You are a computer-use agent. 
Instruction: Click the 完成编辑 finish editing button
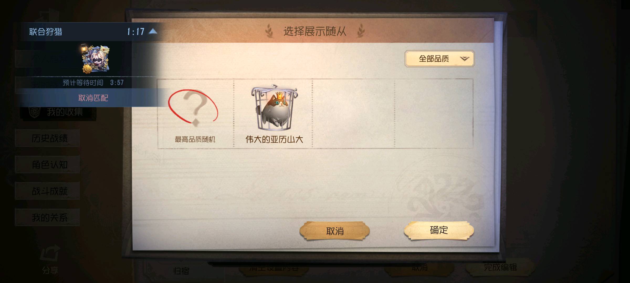pyautogui.click(x=500, y=267)
